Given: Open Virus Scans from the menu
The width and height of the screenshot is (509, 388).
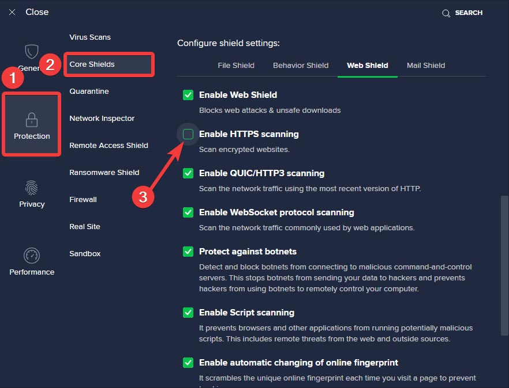Looking at the screenshot, I should (x=89, y=36).
